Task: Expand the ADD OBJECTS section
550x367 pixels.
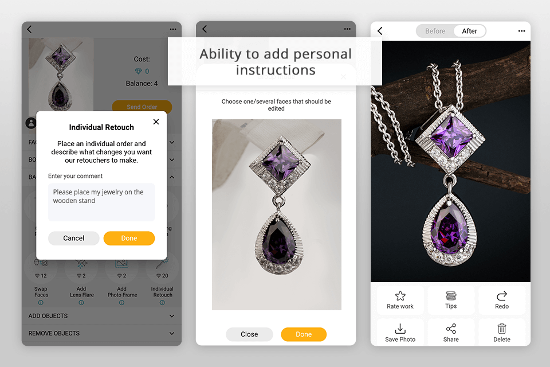Action: pos(101,316)
